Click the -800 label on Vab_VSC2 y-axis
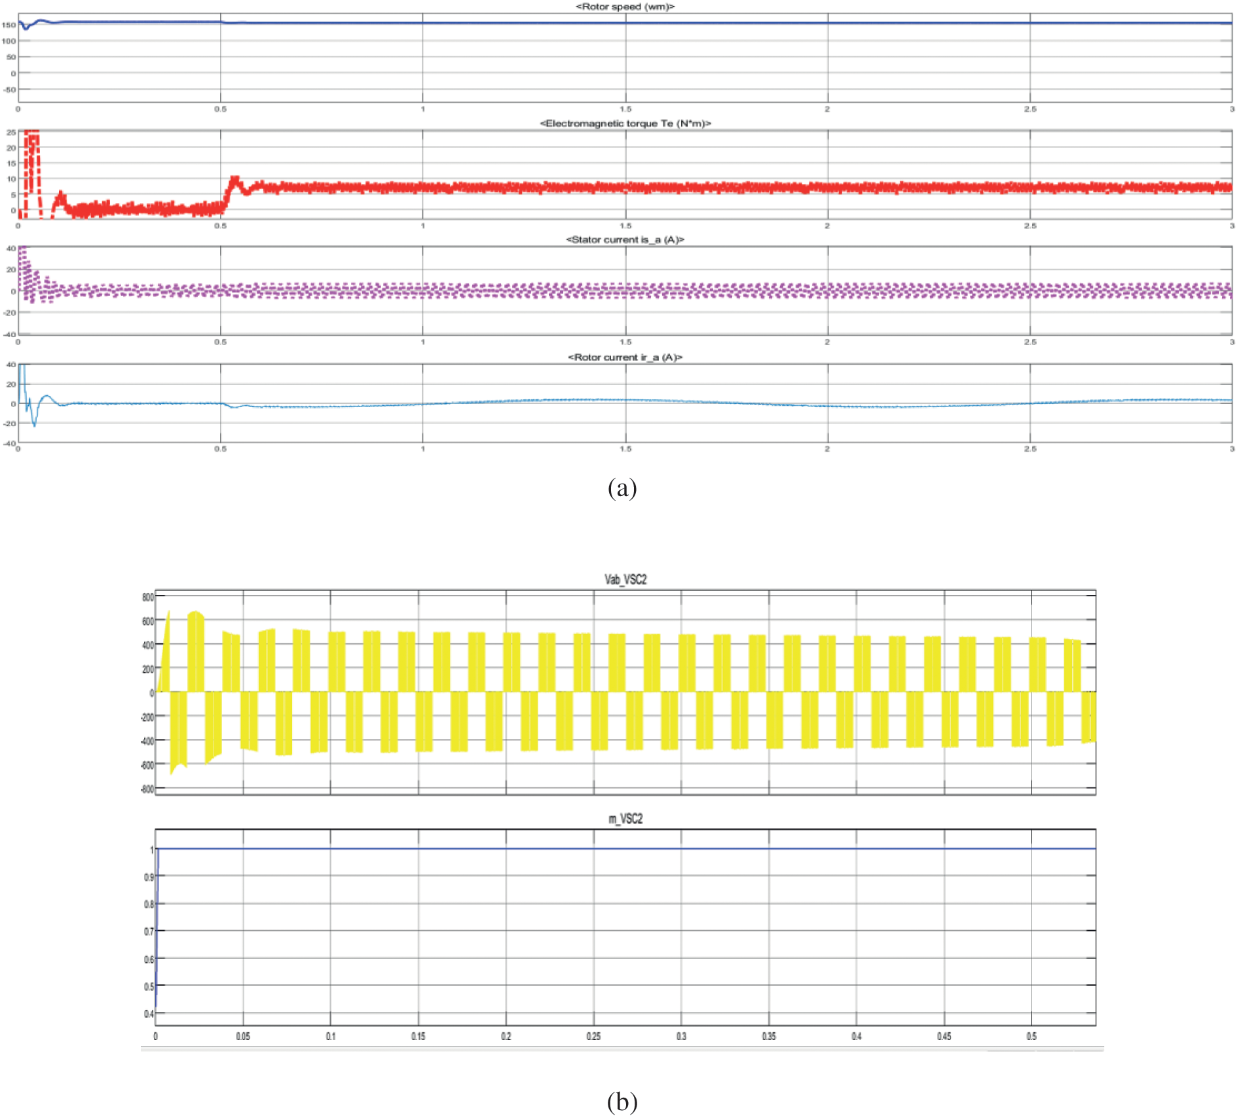 coord(147,789)
